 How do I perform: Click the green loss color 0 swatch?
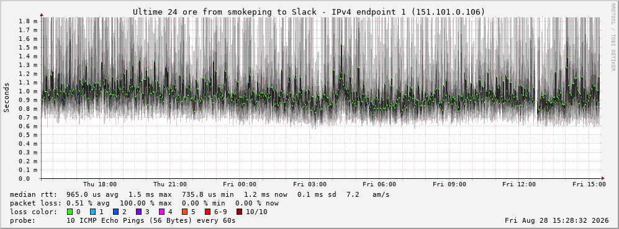coord(70,212)
